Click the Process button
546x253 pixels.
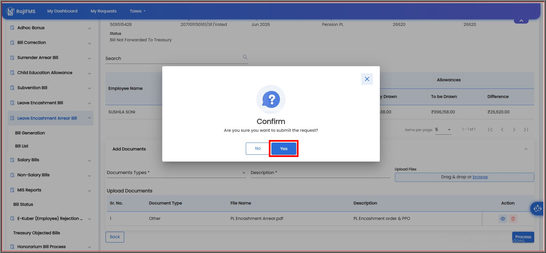523,237
